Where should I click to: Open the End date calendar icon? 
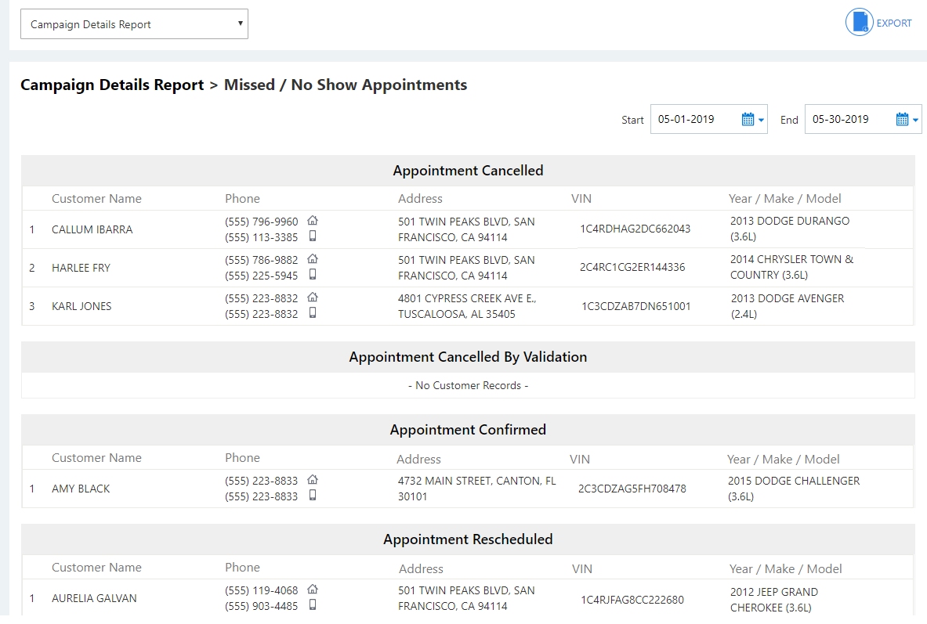[902, 119]
